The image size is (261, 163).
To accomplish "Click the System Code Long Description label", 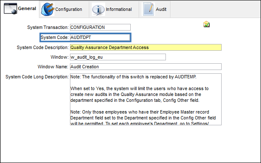I will 37,77.
